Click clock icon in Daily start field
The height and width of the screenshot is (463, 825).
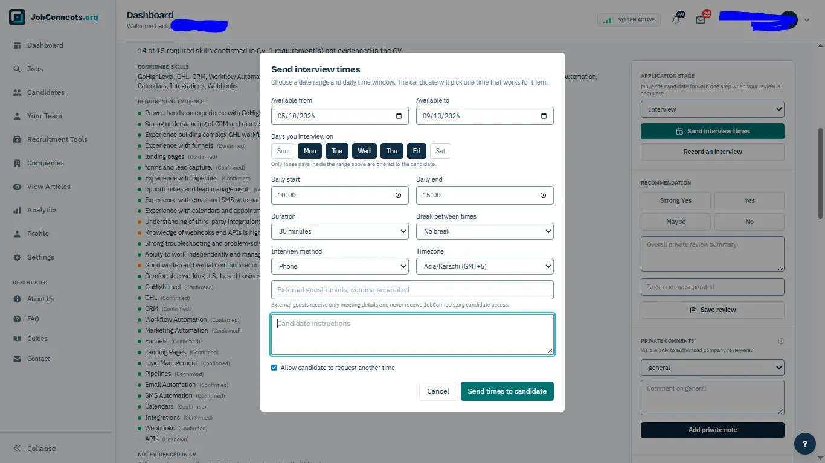pos(399,195)
